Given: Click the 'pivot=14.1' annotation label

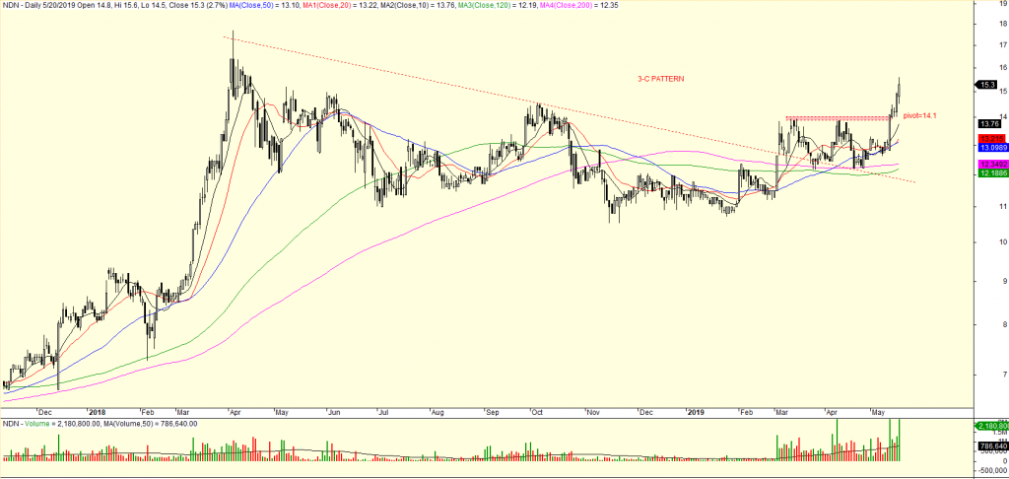Looking at the screenshot, I should click(920, 115).
